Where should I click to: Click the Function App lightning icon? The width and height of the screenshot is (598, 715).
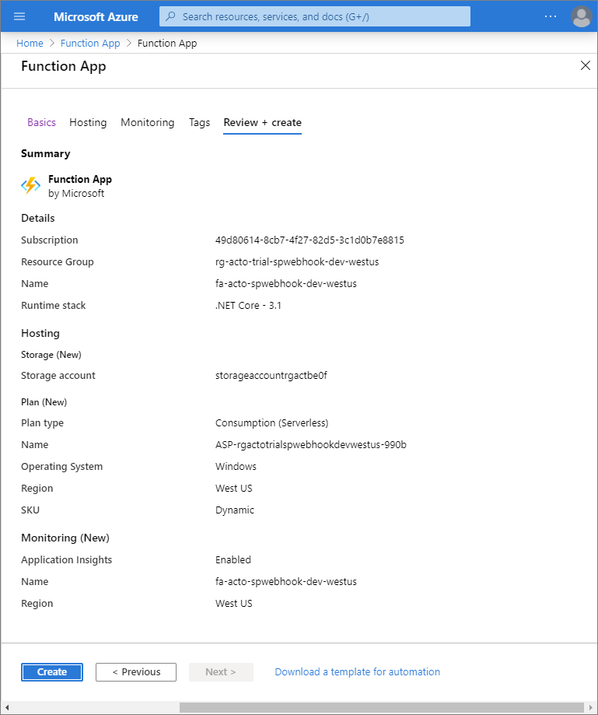31,186
